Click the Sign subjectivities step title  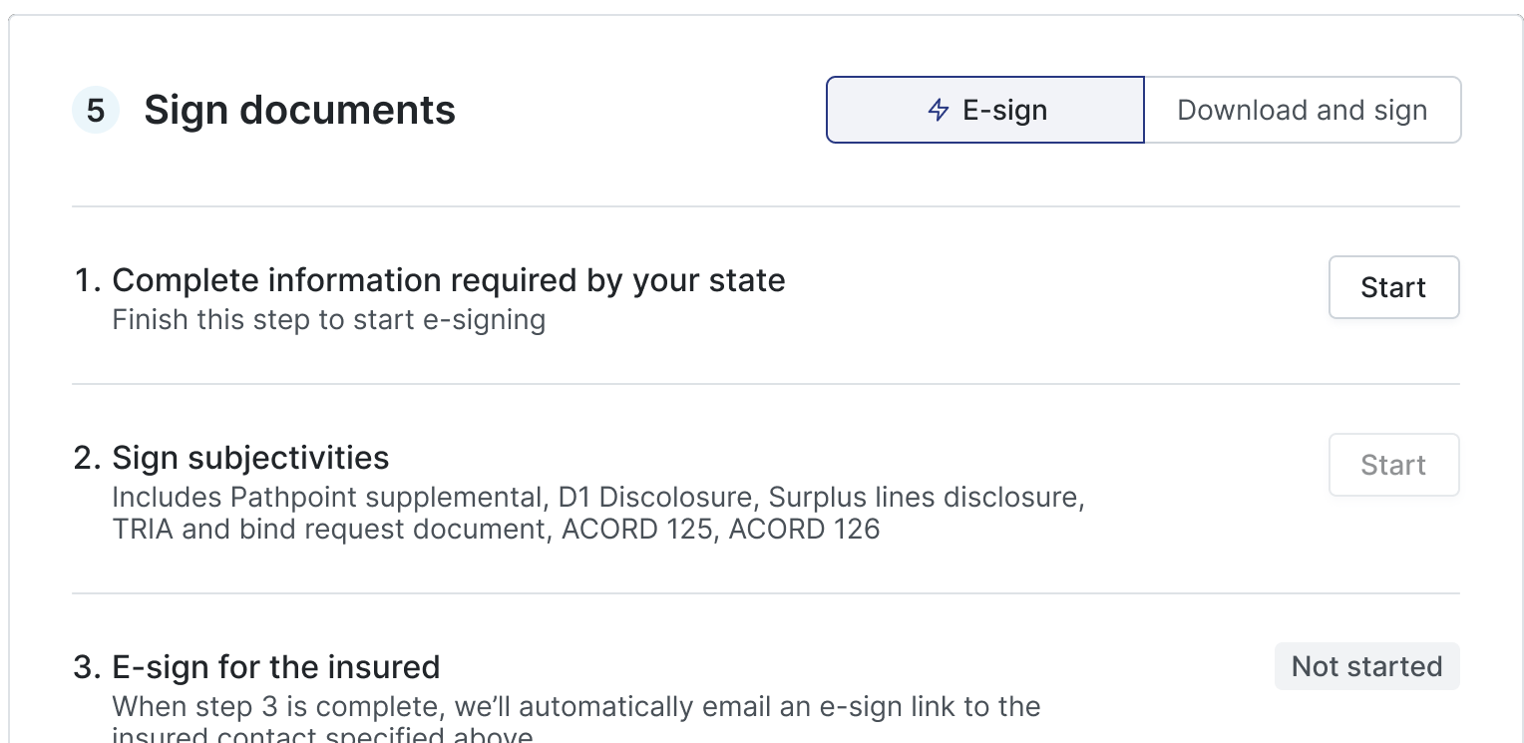tap(250, 458)
